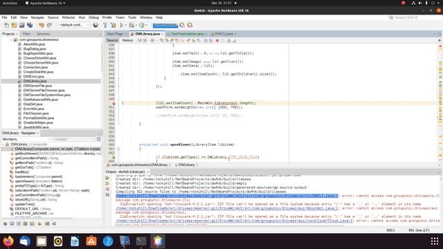Open the Debug Project dropdown arrow
443x249 pixels.
[136, 25]
